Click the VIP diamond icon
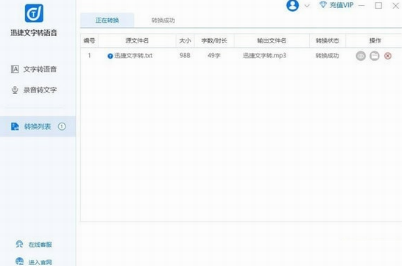Viewport: 404px width, 271px height. coord(323,4)
